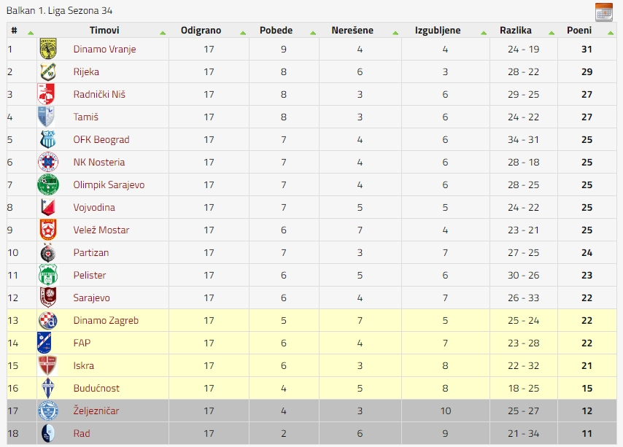
Task: Click the Velež Mostar club crest
Action: tap(48, 230)
